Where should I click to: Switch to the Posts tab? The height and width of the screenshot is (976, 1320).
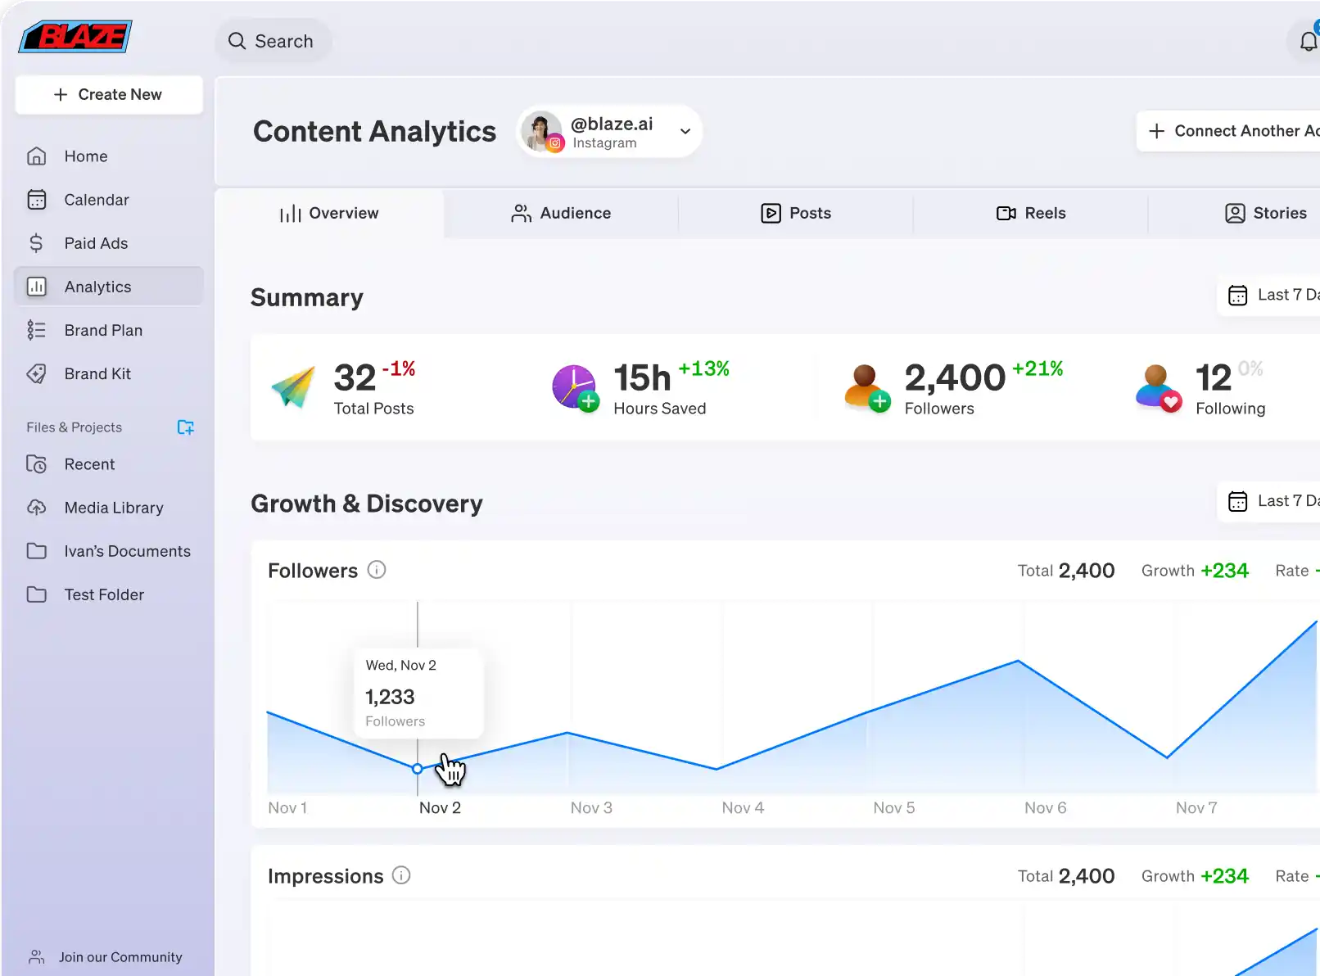[x=796, y=214]
